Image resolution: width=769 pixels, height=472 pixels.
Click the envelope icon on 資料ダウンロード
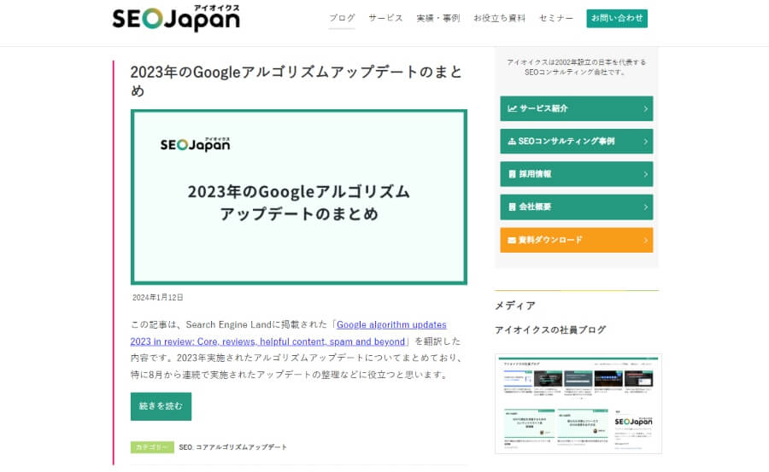point(512,240)
